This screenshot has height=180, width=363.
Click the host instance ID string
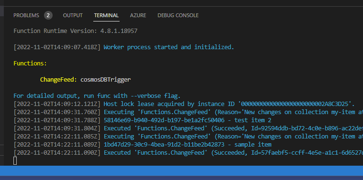(x=294, y=104)
